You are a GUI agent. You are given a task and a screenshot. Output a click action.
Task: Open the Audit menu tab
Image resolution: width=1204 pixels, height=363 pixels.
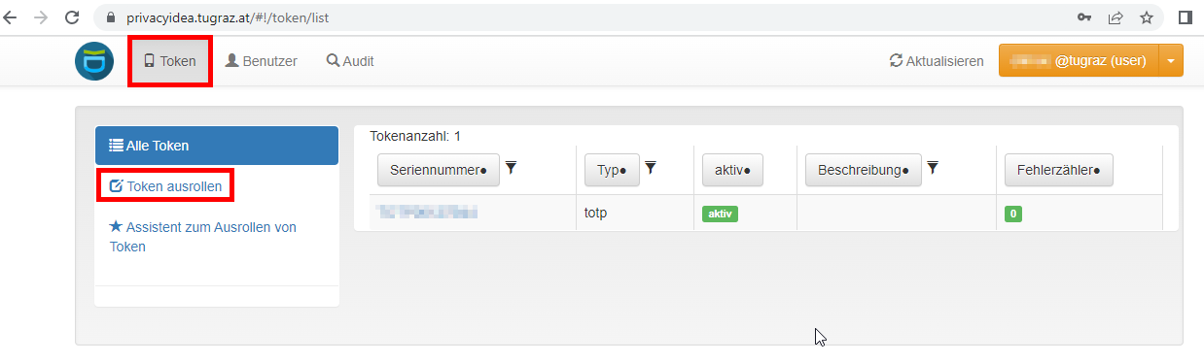350,61
